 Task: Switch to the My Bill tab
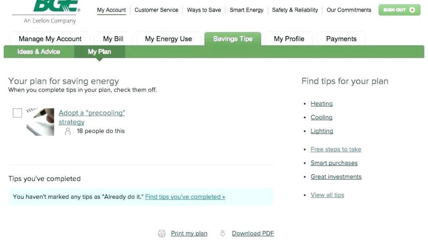pyautogui.click(x=113, y=39)
